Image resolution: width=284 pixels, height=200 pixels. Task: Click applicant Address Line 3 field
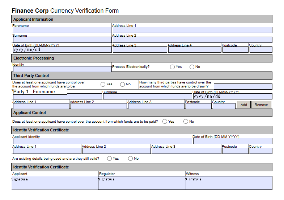tap(140, 50)
